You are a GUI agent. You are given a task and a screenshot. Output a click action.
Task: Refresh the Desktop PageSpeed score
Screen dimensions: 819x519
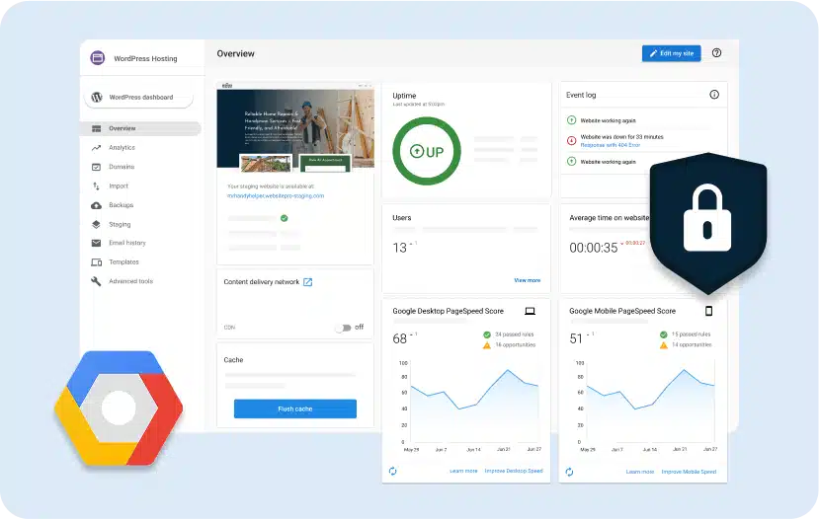pyautogui.click(x=393, y=471)
